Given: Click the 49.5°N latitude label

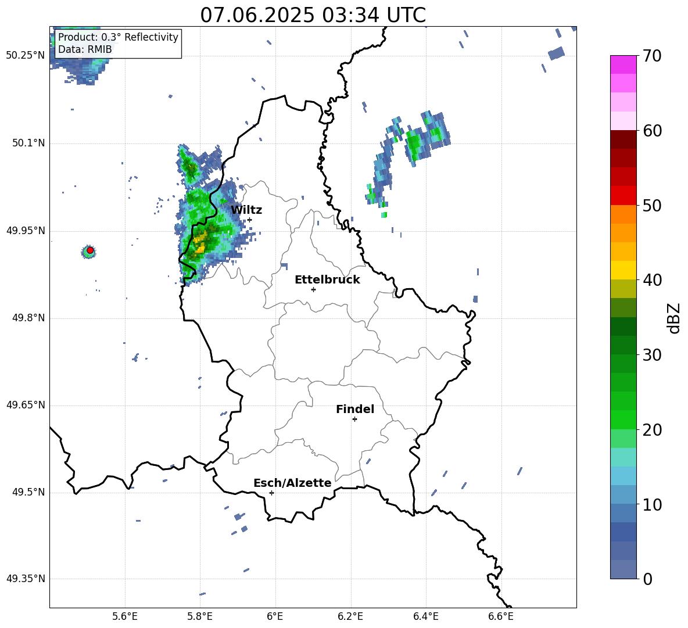Looking at the screenshot, I should pyautogui.click(x=28, y=492).
